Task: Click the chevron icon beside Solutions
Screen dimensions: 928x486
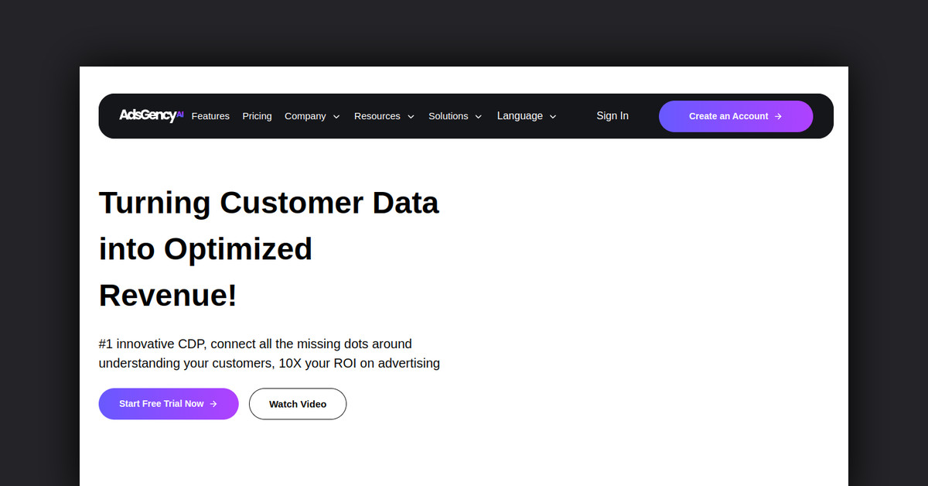Action: tap(478, 117)
